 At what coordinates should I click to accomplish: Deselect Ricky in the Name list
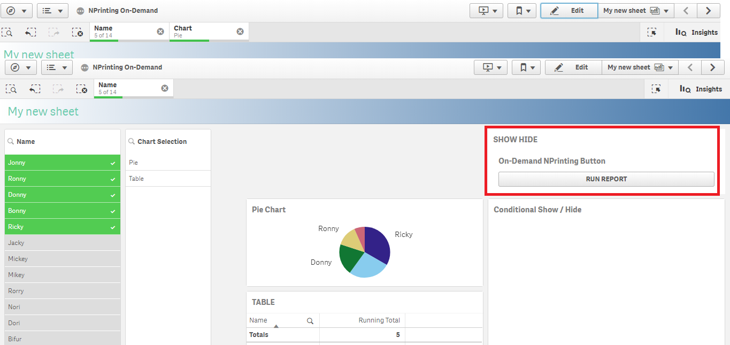[x=63, y=227]
